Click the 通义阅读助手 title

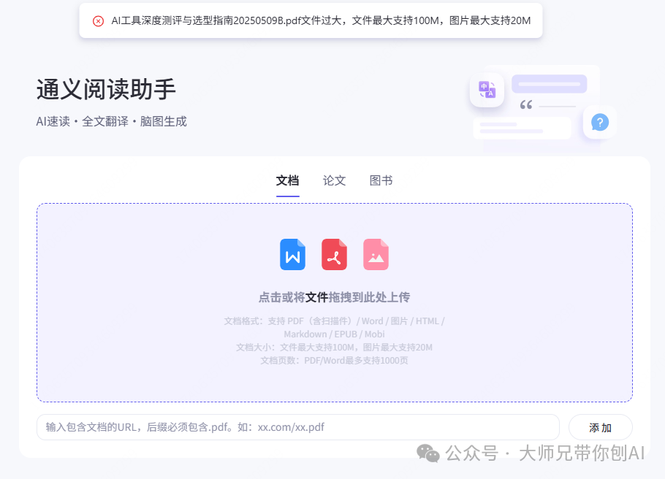tap(106, 89)
